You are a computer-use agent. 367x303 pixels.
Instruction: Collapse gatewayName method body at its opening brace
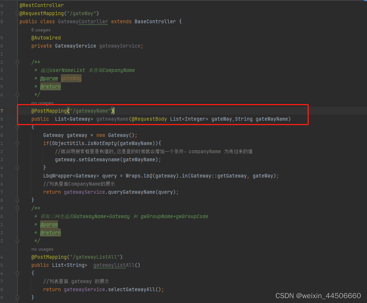[17, 127]
